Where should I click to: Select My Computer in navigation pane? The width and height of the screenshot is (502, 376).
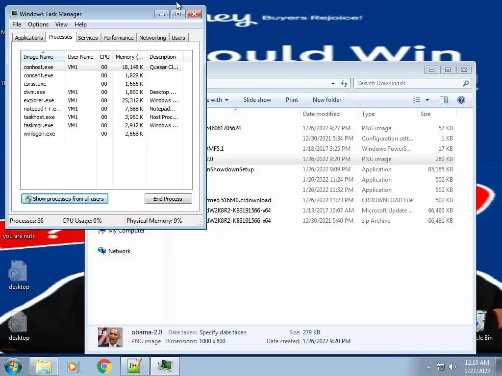122,231
